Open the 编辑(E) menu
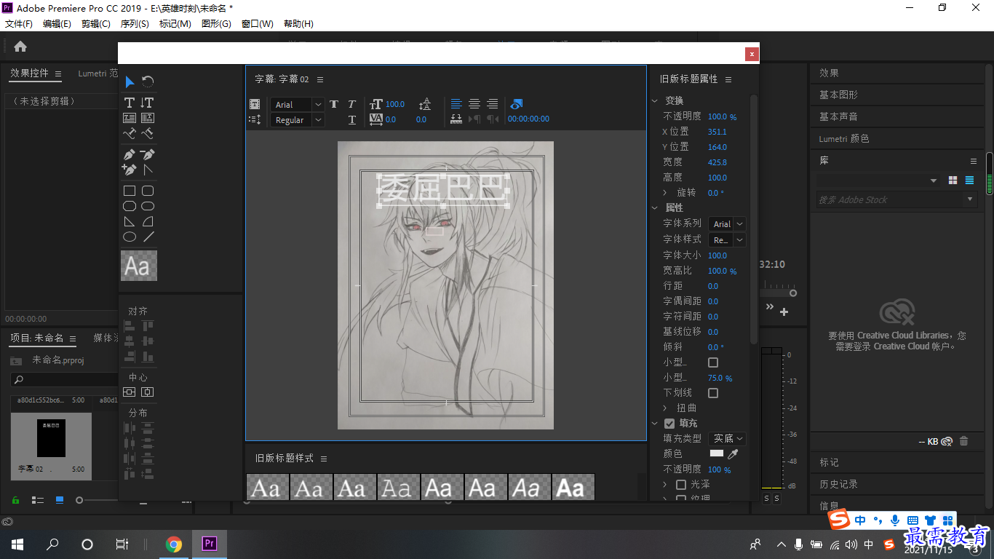The image size is (994, 559). tap(57, 24)
